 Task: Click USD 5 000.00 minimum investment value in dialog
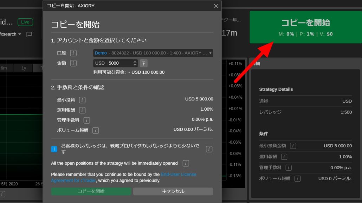tap(199, 99)
